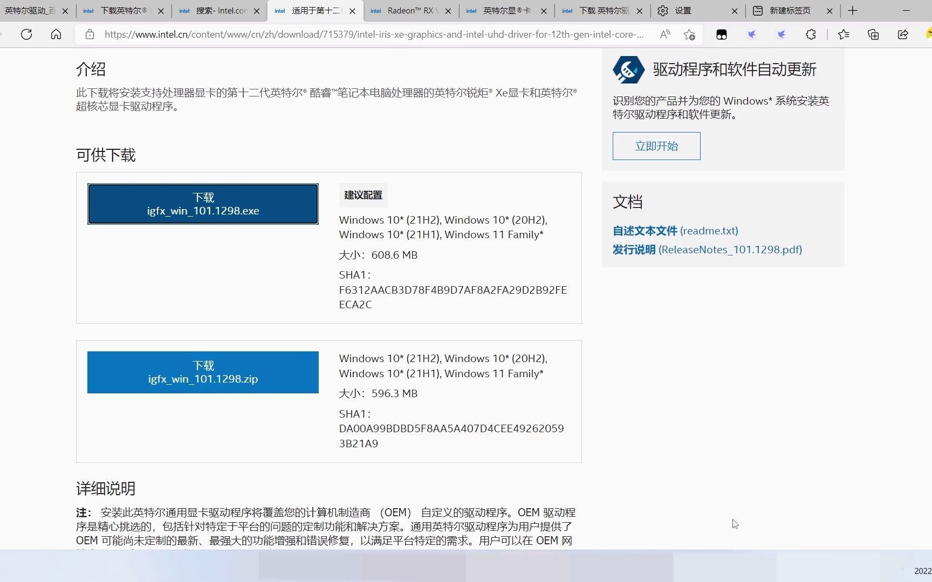Screen dimensions: 932x582
Task: Click the address bar URL field
Action: [374, 34]
